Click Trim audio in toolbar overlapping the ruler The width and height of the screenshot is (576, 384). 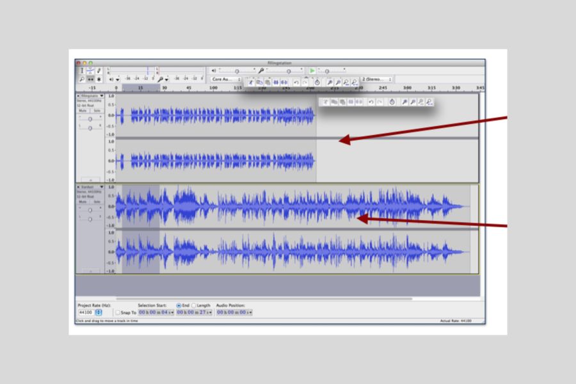(276, 83)
